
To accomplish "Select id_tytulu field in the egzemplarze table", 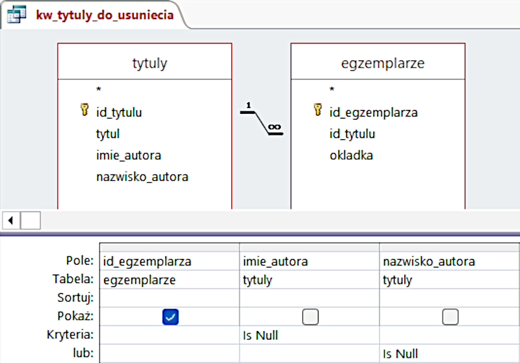I will click(352, 134).
